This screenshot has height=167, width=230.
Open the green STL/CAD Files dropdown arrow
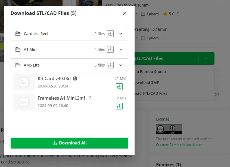click(x=206, y=58)
